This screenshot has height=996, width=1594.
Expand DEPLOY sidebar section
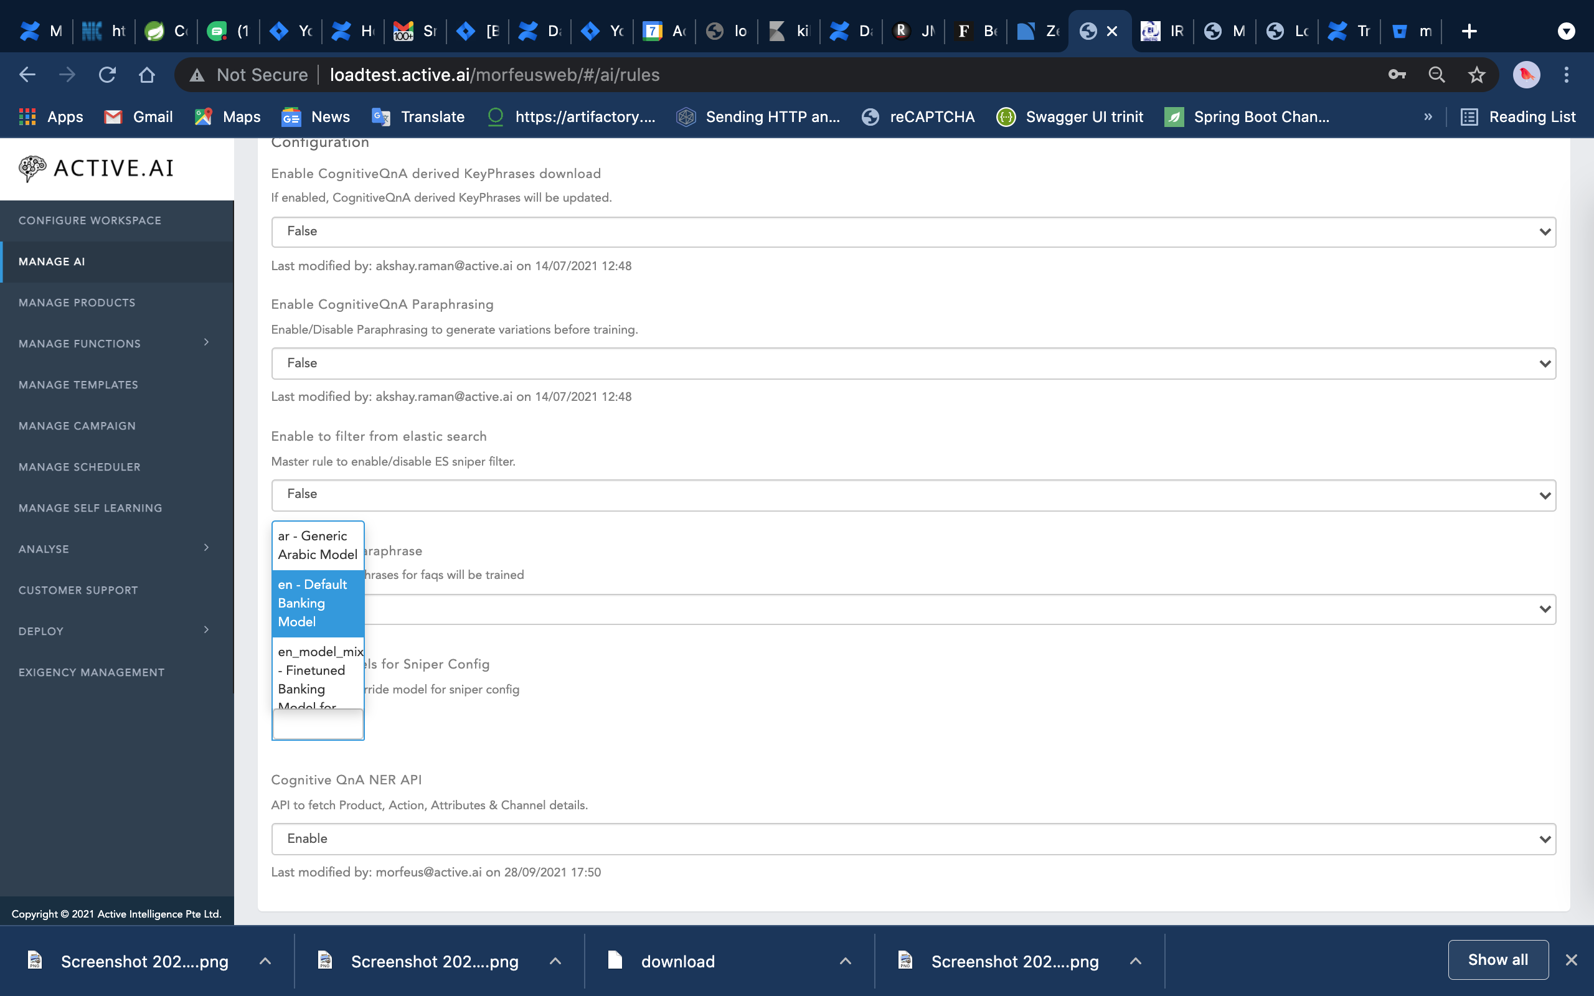click(x=207, y=630)
